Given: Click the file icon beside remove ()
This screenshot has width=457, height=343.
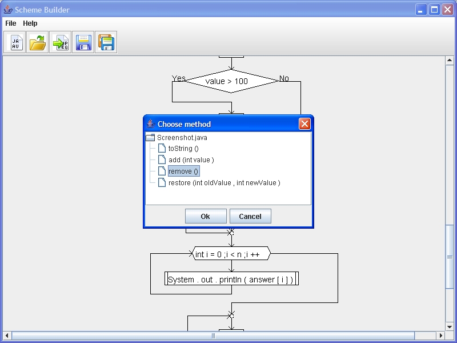Looking at the screenshot, I should click(x=162, y=171).
